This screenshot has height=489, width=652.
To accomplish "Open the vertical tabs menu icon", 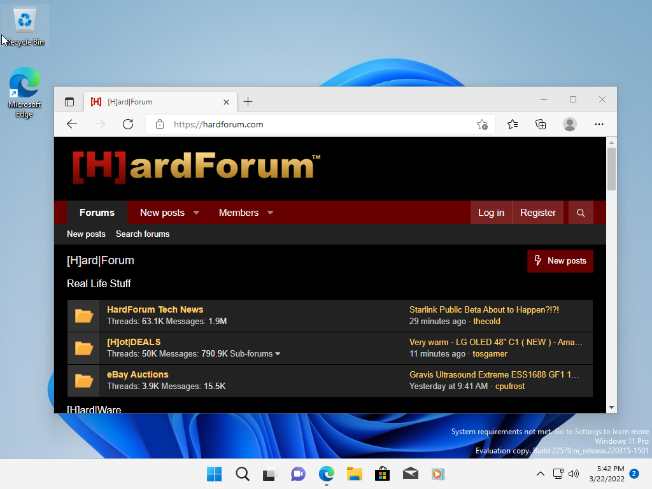I will [69, 102].
